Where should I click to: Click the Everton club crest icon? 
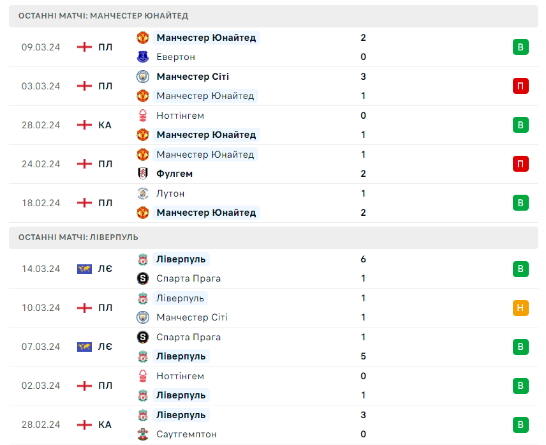[x=143, y=57]
